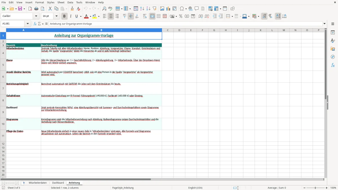
Task: Switch to the Mitarbeiterdaten sheet tab
Action: tap(38, 183)
